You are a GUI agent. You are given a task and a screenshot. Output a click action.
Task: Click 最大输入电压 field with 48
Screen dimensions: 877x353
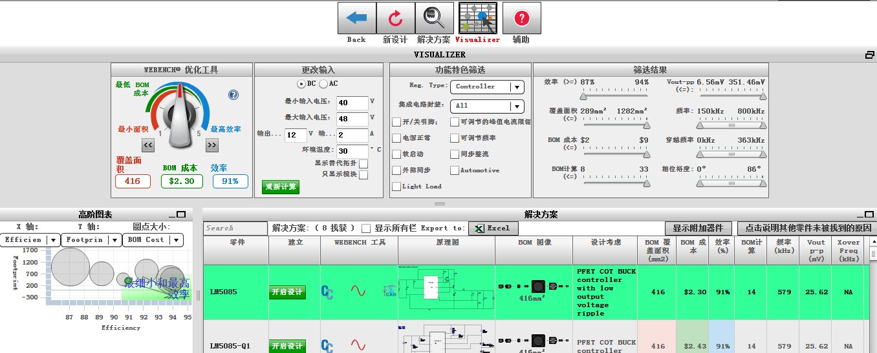click(352, 119)
